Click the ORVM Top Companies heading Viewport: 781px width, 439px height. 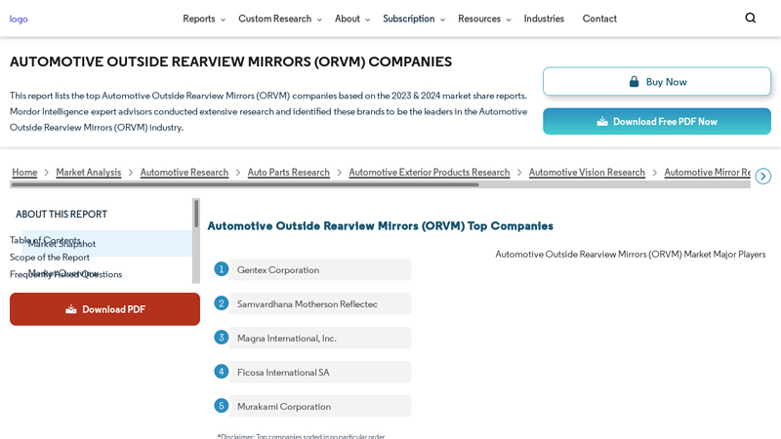380,226
